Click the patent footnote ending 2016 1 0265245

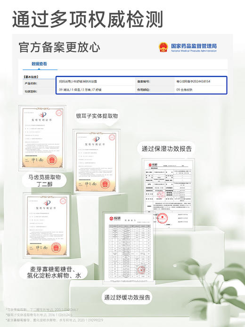tap(39, 315)
